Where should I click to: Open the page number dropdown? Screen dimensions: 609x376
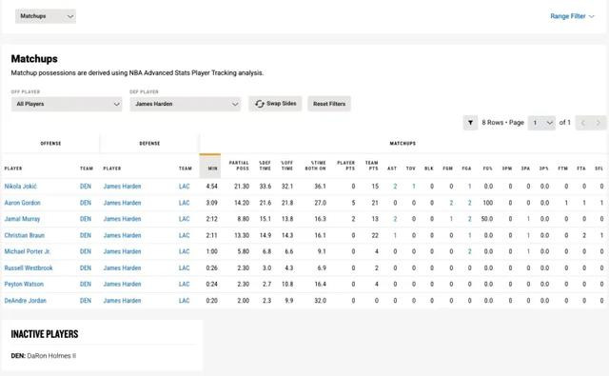pyautogui.click(x=541, y=123)
